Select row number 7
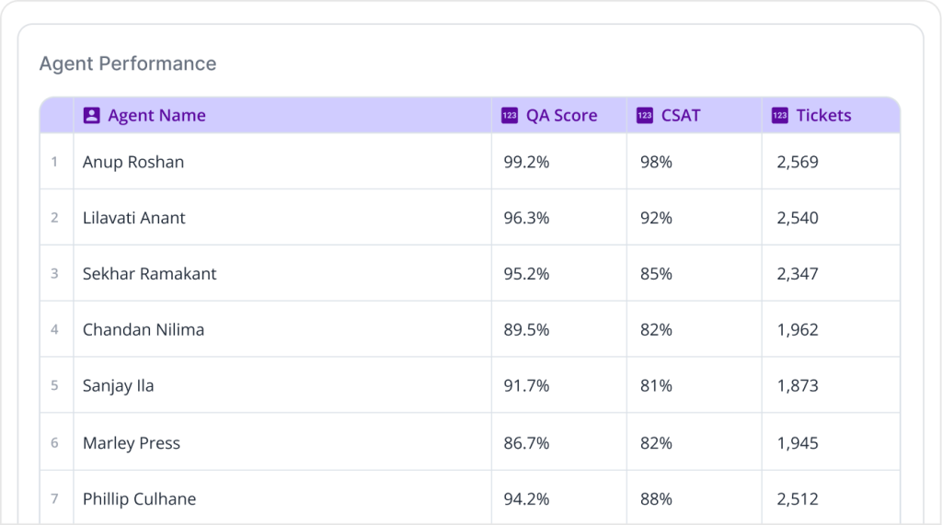Screen dimensions: 942x525 [54, 498]
